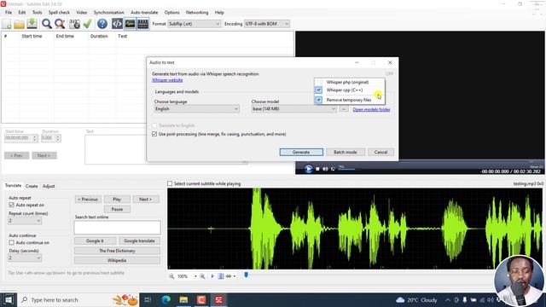
Task: Click the New subtitle file toolbar icon
Action: click(7, 24)
